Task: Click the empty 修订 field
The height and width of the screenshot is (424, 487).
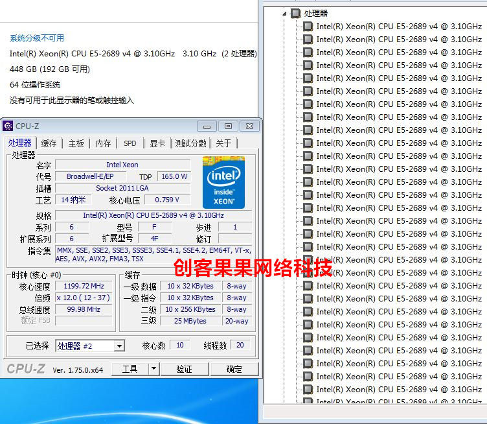Action: click(235, 239)
